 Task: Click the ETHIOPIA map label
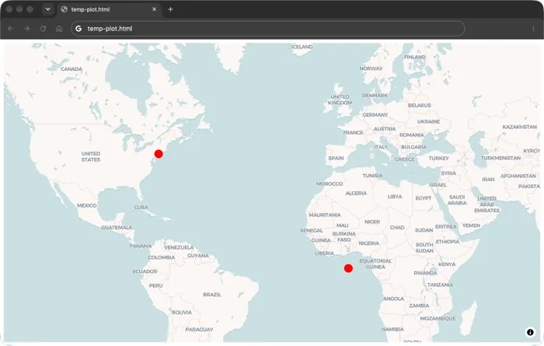[447, 242]
